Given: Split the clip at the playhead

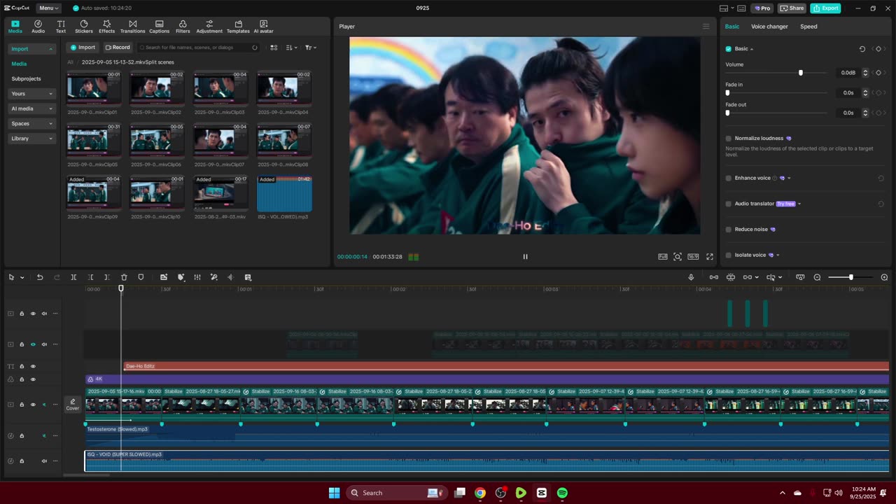Looking at the screenshot, I should coord(73,277).
